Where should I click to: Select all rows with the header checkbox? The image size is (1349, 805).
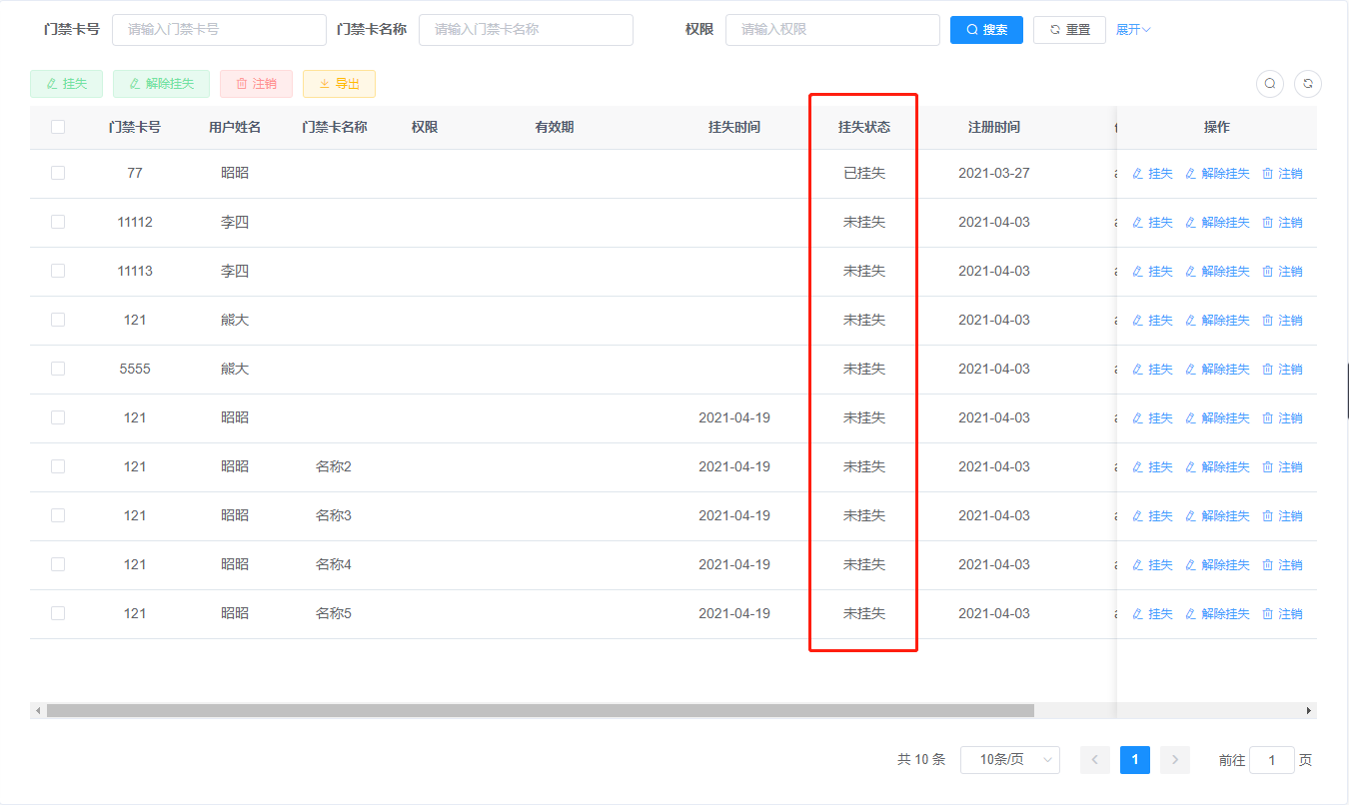pos(57,127)
